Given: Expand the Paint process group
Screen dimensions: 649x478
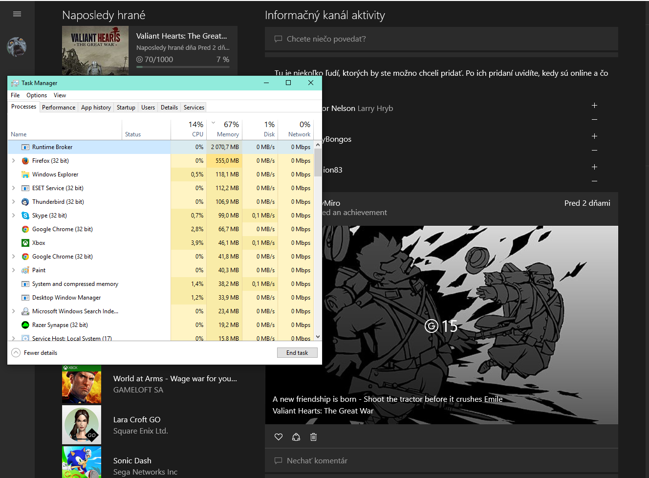Looking at the screenshot, I should tap(14, 270).
